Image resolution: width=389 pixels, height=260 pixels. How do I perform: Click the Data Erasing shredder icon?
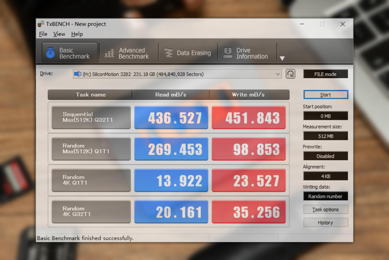(168, 53)
